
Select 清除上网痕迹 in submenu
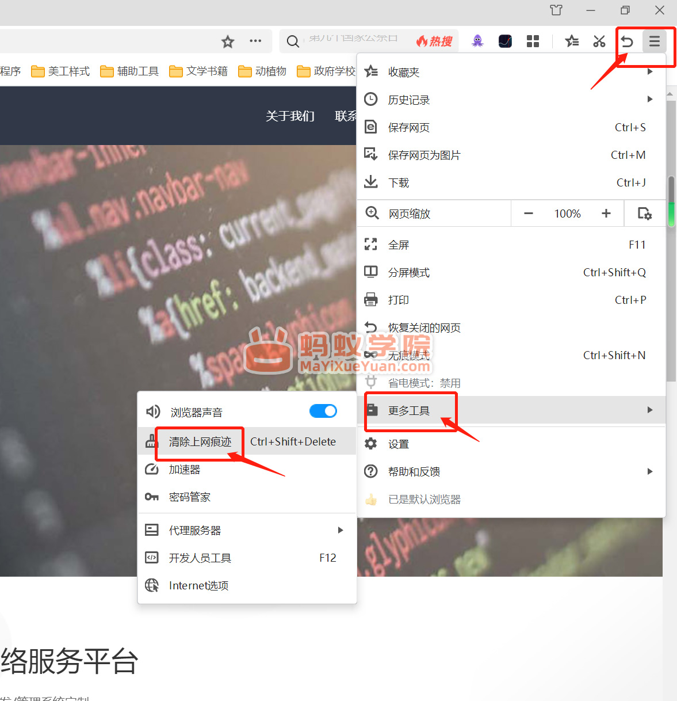(247, 441)
